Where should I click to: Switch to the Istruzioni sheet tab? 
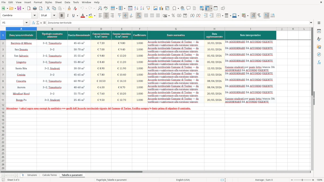coord(32,175)
